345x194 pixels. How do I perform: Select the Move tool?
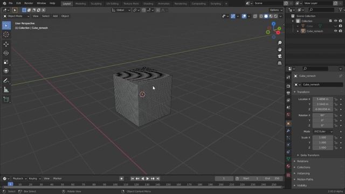(6, 44)
